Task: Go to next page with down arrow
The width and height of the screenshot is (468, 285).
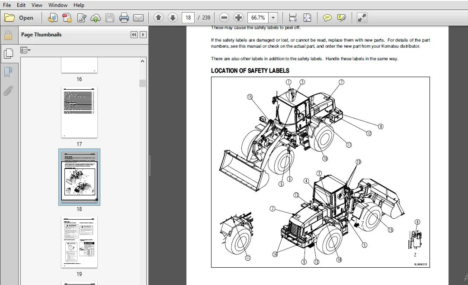Action: tap(173, 18)
